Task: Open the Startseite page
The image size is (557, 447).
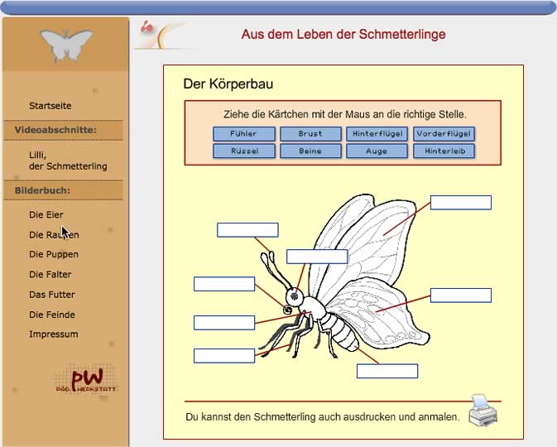Action: click(x=50, y=105)
